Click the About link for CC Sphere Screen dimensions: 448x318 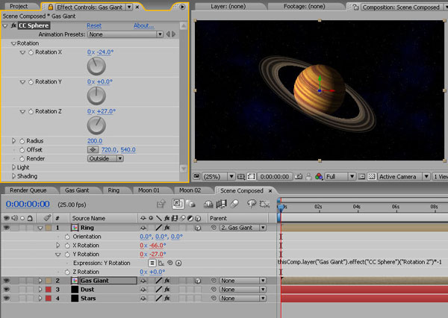tap(143, 25)
